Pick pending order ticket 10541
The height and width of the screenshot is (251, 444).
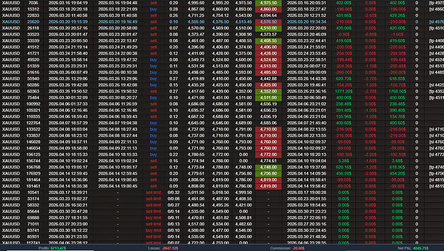pos(33,193)
